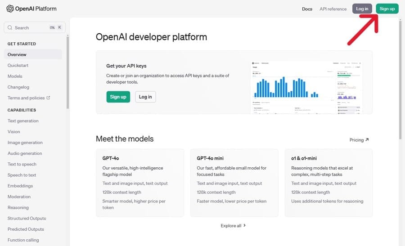Image resolution: width=405 pixels, height=246 pixels.
Task: Open the Docs tab in header
Action: [307, 9]
